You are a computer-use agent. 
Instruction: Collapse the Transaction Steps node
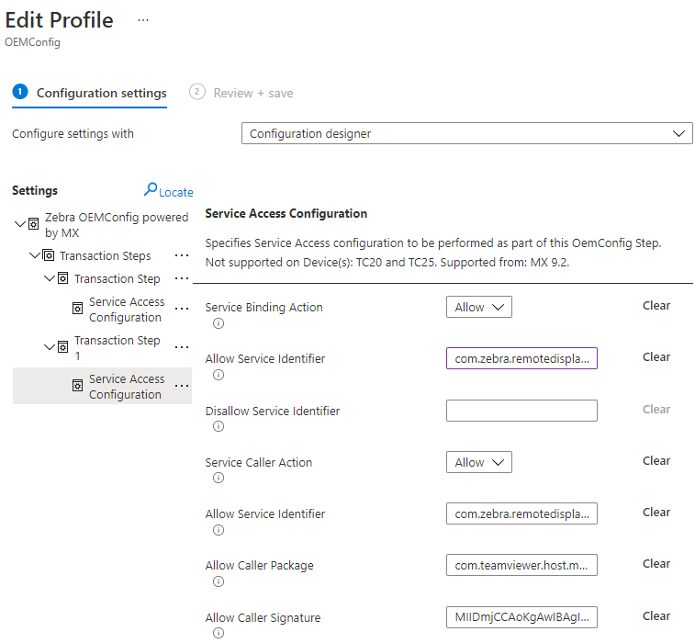[x=35, y=255]
